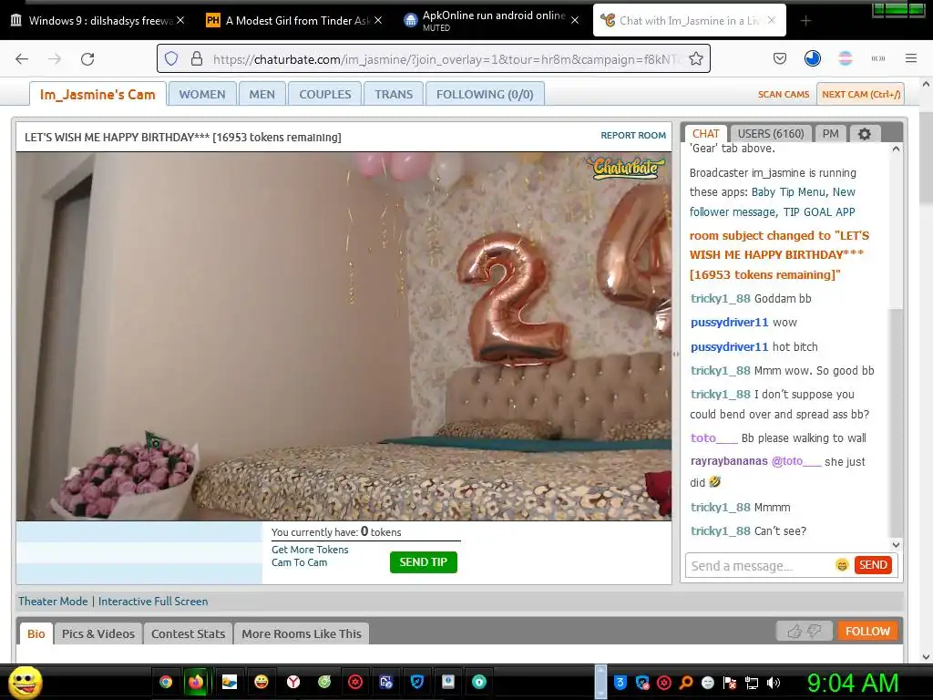Click the browser address bar
The width and height of the screenshot is (933, 700).
[433, 58]
